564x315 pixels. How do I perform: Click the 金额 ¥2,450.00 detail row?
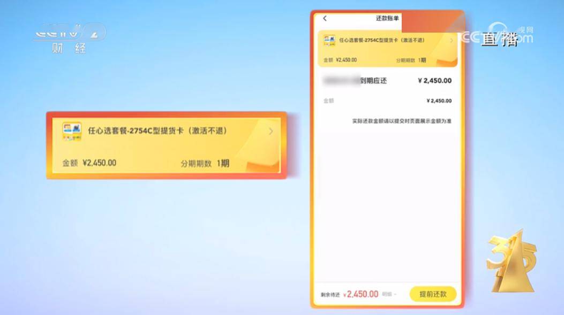pos(387,101)
